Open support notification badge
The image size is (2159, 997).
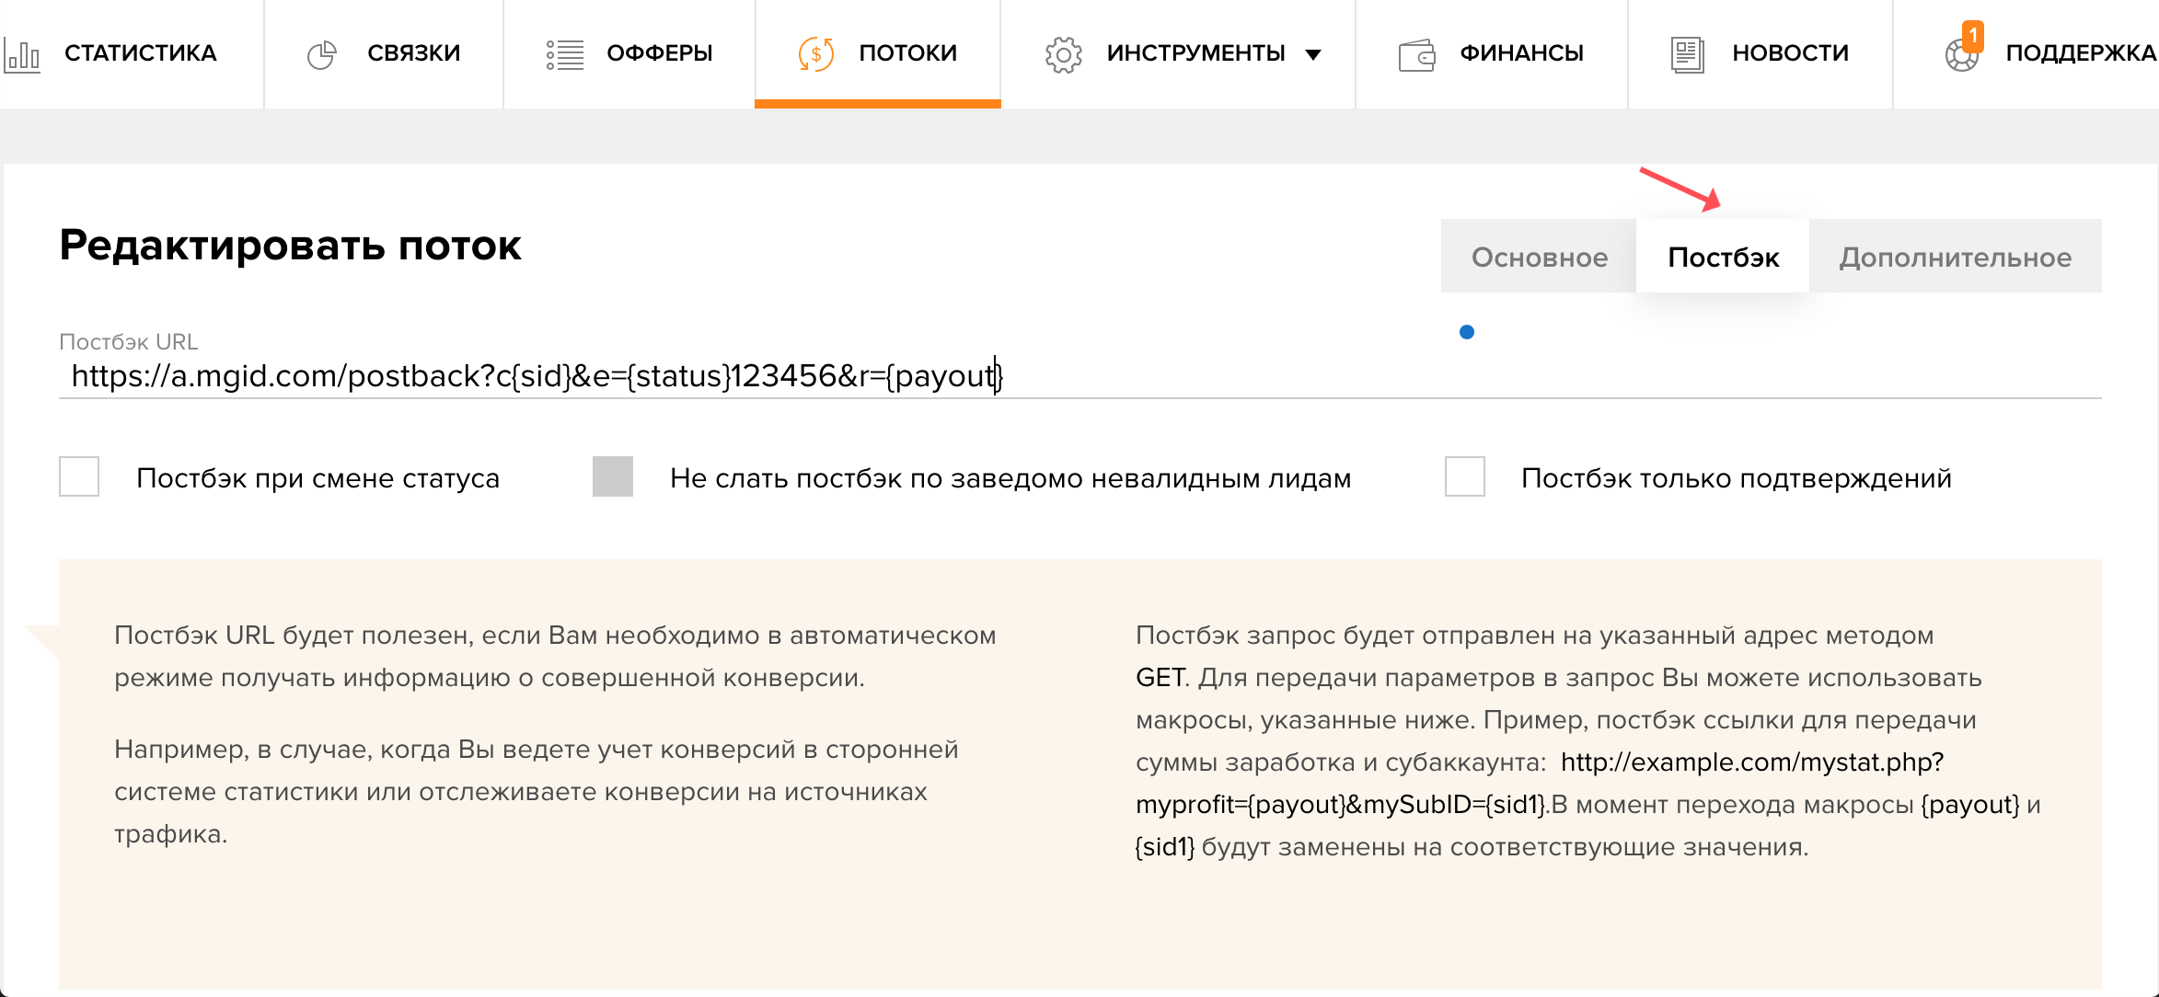tap(1972, 35)
